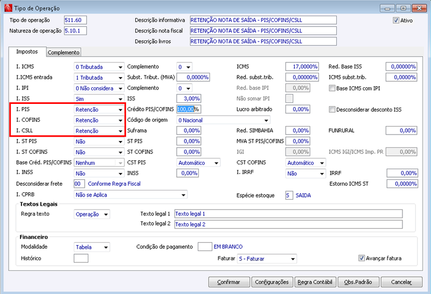Screen dimensions: 431x294
Task: Switch to the Complemento tab
Action: 64,52
